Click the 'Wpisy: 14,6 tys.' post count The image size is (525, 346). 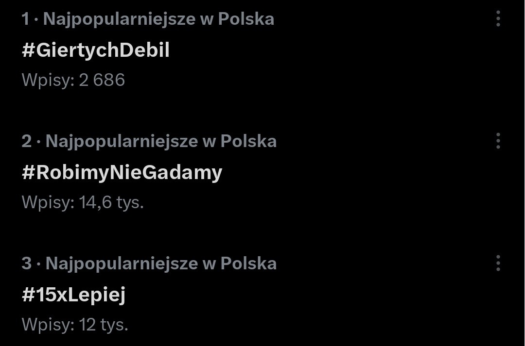click(83, 202)
